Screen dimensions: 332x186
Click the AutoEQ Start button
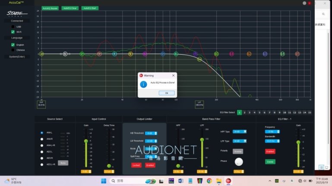90,8
